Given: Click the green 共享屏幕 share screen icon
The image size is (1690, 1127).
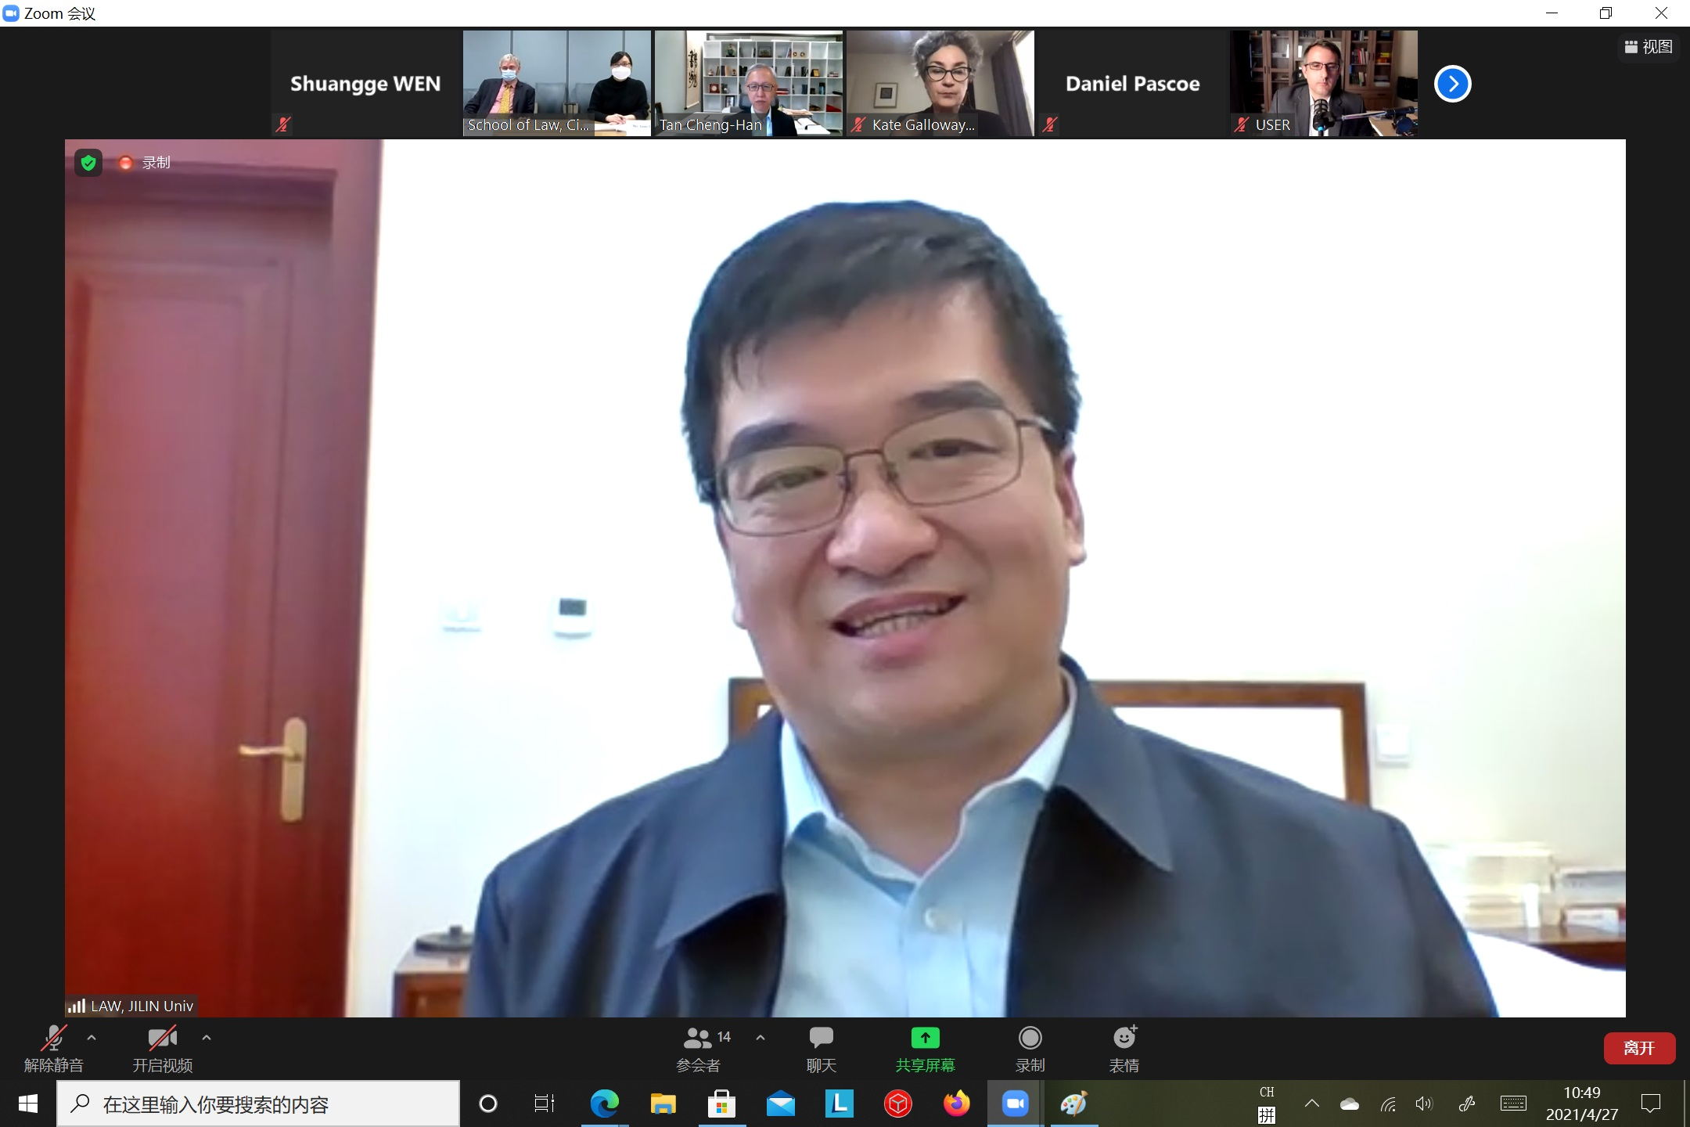Looking at the screenshot, I should click(925, 1039).
